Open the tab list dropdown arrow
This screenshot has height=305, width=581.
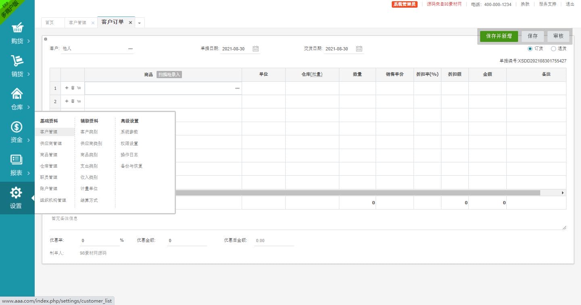(x=139, y=23)
